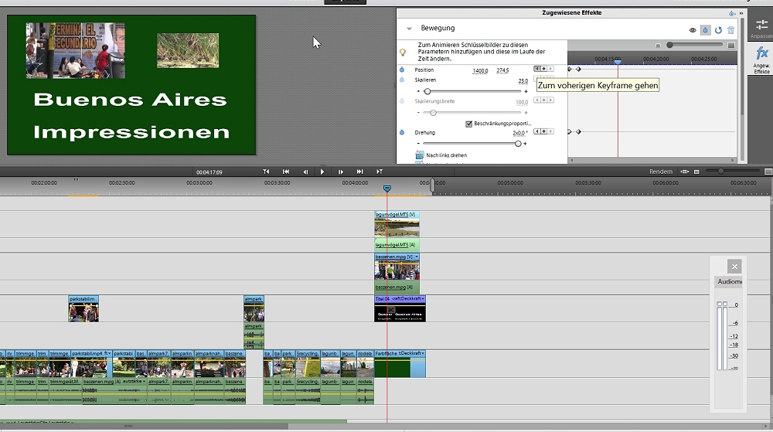
Task: Go to next Drehung keyframe
Action: [550, 131]
